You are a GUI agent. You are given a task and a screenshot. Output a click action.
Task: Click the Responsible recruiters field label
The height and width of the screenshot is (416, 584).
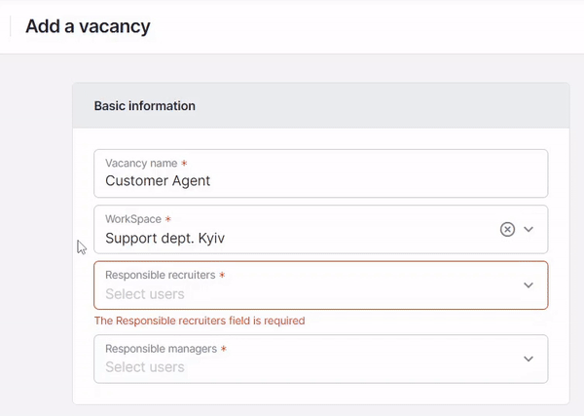[161, 275]
